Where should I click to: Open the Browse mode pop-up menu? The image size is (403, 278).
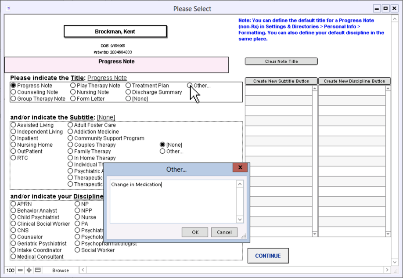point(61,271)
